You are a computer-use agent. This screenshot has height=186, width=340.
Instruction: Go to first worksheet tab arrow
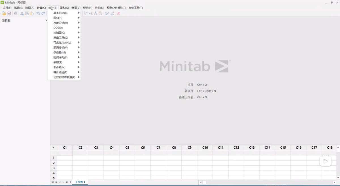[56, 182]
